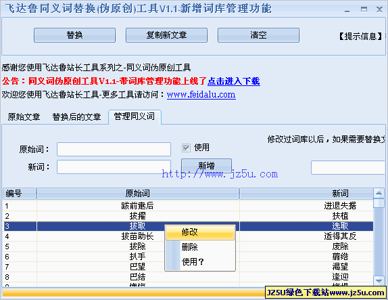This screenshot has height=300, width=388.
Task: Focus the 新词 input field
Action: [x=114, y=167]
